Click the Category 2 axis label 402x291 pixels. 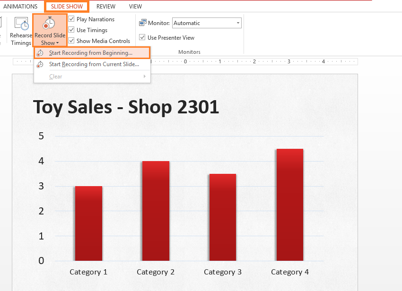pyautogui.click(x=156, y=272)
